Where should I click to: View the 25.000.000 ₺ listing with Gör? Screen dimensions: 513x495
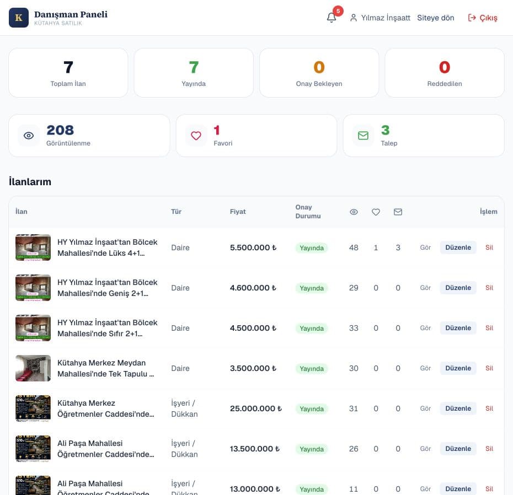coord(425,408)
